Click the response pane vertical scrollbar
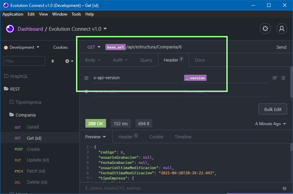Screen dimensions: 293x194 tap(291, 147)
